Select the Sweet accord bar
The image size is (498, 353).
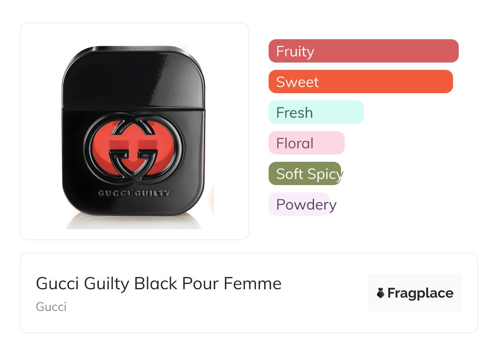pos(360,82)
